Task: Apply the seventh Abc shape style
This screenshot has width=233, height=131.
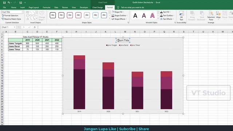Action: click(104, 15)
